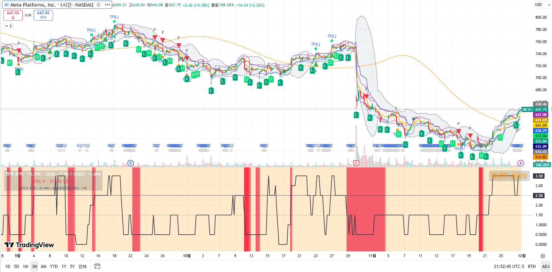This screenshot has width=552, height=272.
Task: Click the purple lightning bolt event icon
Action: 521,163
